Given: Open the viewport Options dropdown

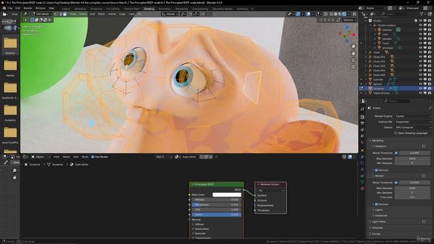Looking at the screenshot, I should tap(349, 20).
